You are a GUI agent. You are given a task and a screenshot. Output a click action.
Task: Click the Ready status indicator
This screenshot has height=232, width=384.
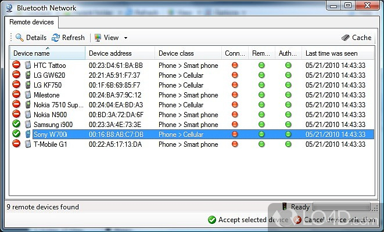[296, 207]
